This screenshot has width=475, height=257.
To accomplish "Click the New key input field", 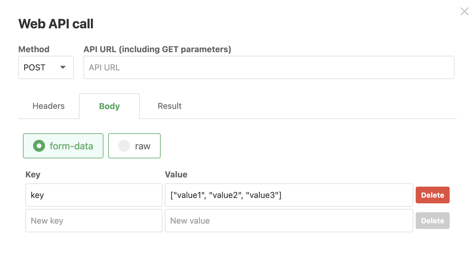I will pos(94,221).
